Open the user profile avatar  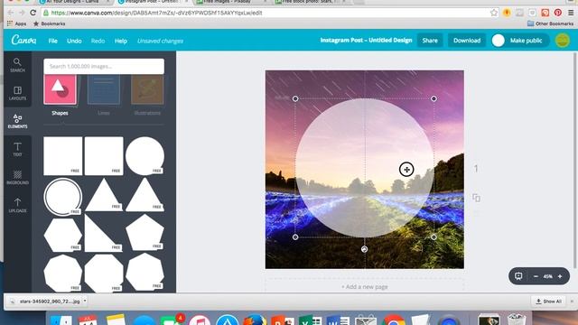563,40
